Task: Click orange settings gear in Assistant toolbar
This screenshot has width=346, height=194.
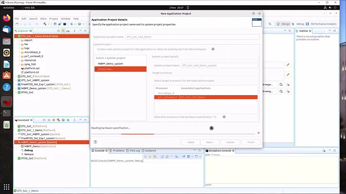Action: [54, 120]
